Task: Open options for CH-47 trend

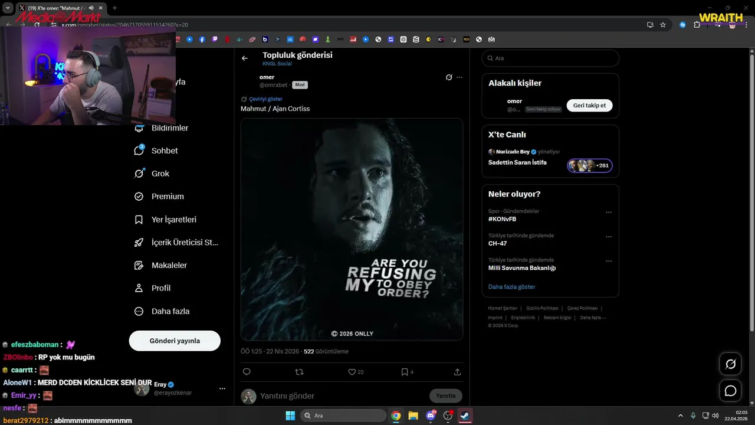Action: pos(609,237)
